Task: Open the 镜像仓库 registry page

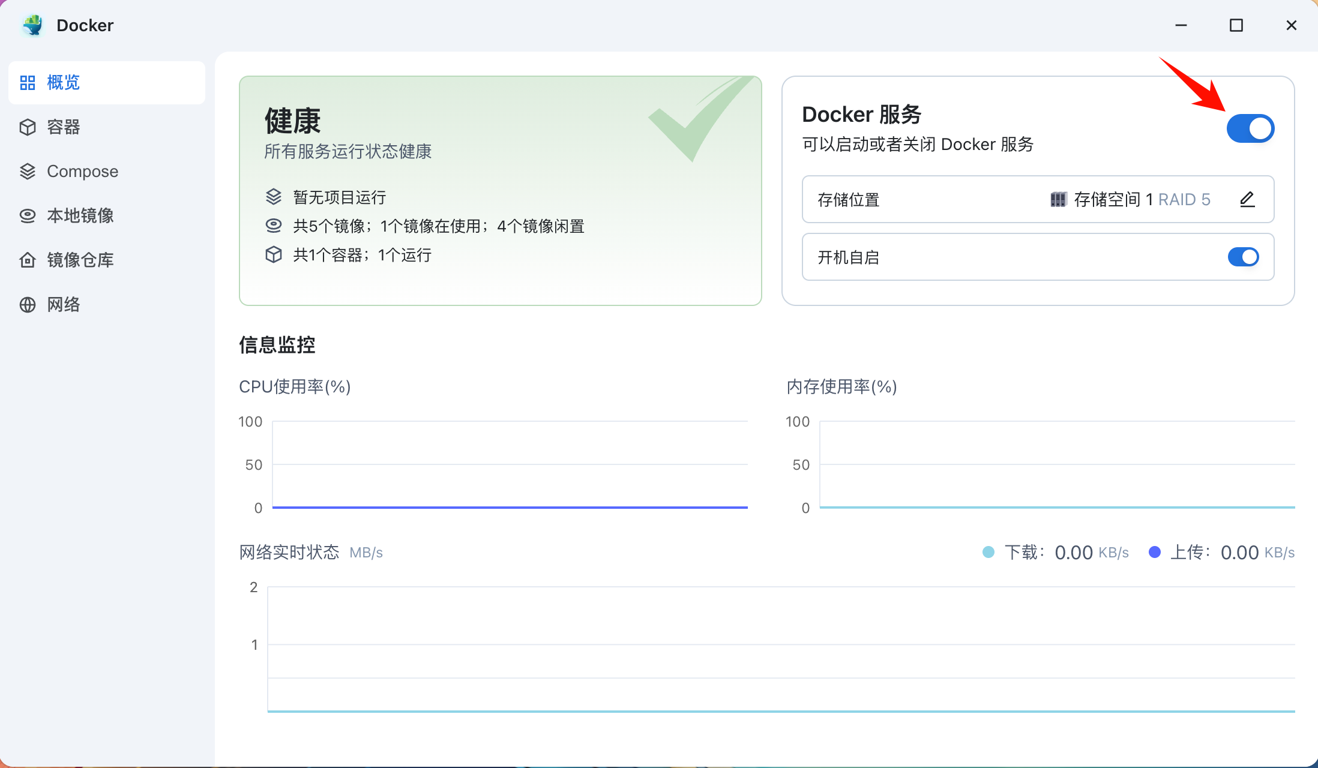Action: click(x=107, y=260)
